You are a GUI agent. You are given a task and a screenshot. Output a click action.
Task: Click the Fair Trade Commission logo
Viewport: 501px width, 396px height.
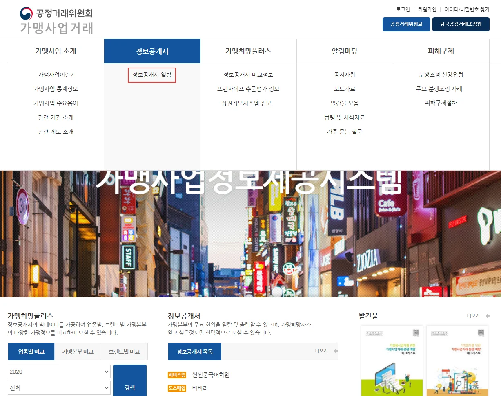[x=56, y=20]
